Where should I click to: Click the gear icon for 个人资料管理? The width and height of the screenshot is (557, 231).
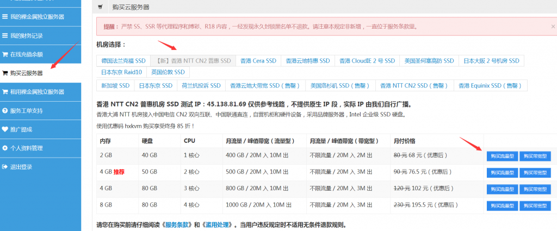[5, 148]
